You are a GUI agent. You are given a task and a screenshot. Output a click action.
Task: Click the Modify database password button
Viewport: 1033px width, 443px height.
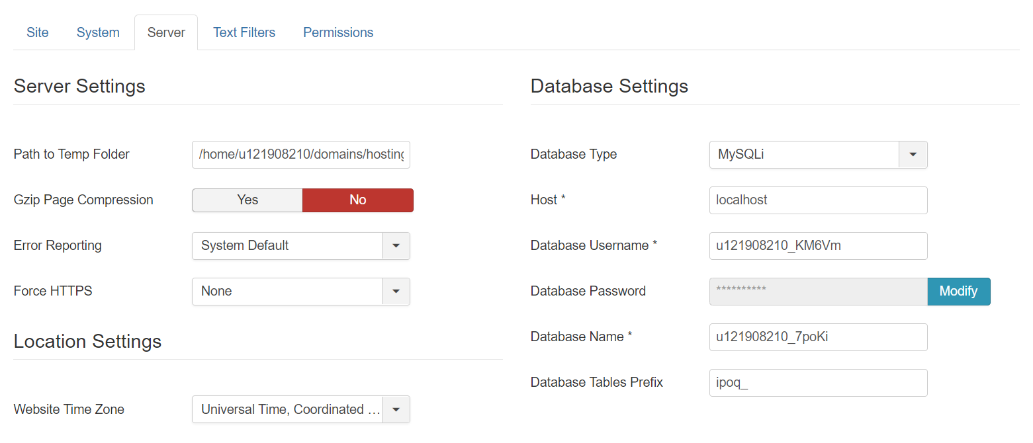click(x=958, y=292)
